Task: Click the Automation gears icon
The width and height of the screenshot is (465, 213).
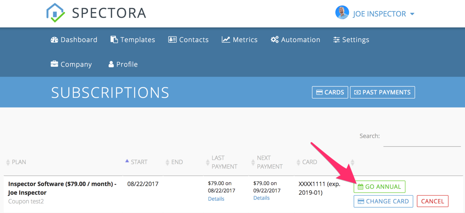Action: click(275, 40)
